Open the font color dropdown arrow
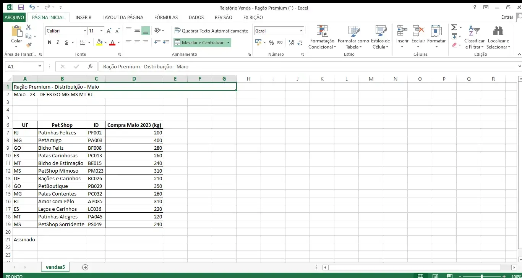 point(118,42)
